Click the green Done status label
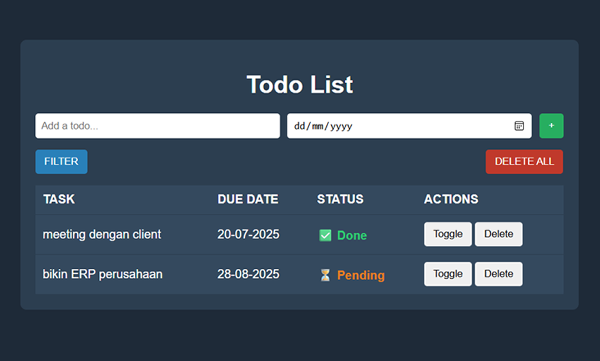This screenshot has height=361, width=600. pyautogui.click(x=352, y=235)
